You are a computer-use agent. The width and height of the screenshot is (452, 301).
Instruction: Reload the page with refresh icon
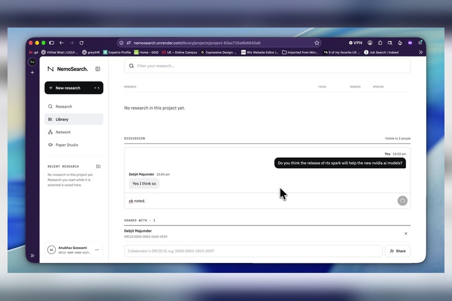(81, 43)
